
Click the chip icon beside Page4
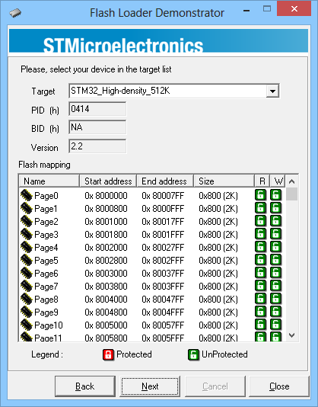click(26, 247)
